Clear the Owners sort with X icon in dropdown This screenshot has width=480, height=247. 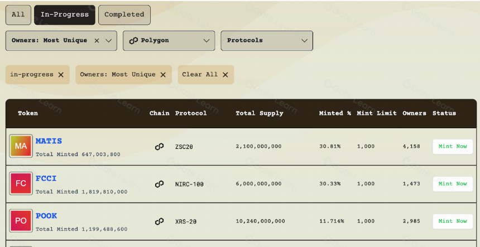pos(97,41)
